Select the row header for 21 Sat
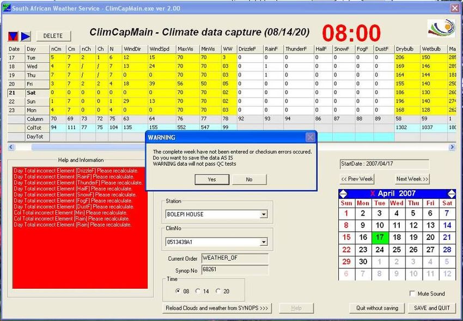Image resolution: width=463 pixels, height=321 pixels. [29, 93]
